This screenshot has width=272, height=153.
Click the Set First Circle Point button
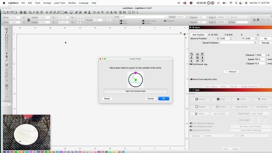tap(136, 91)
